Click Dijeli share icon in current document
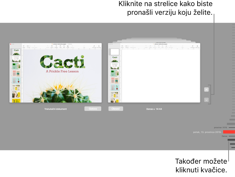Viewport: 235px width, 177px height. click(84, 46)
